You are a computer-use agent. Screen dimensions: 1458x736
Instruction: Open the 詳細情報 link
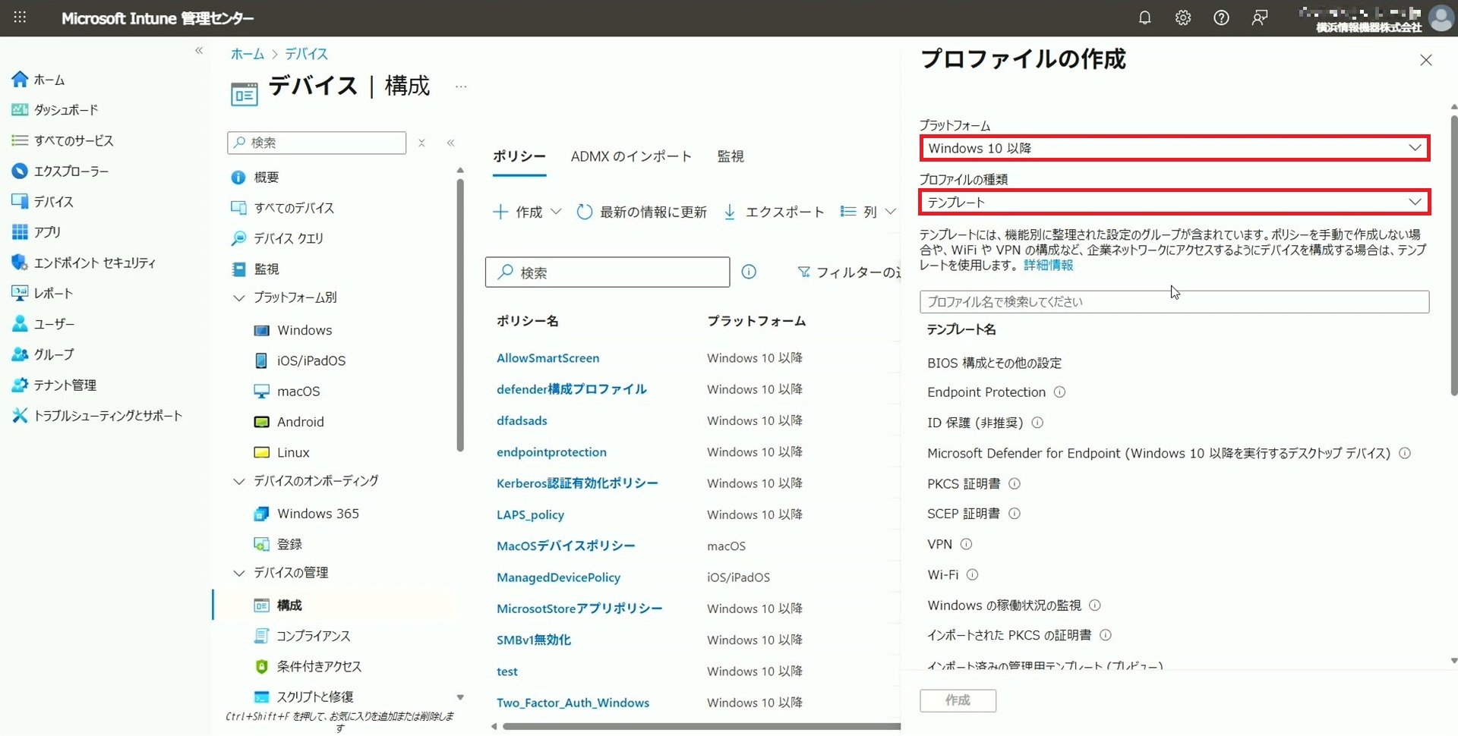[1048, 265]
